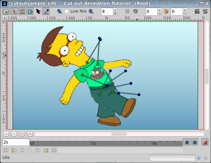Click the play button
Viewport: 211px width, 163px height.
[30, 150]
